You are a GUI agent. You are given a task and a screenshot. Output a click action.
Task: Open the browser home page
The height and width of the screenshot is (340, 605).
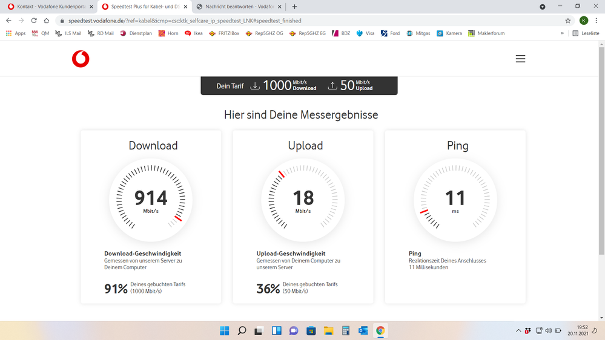coord(46,21)
